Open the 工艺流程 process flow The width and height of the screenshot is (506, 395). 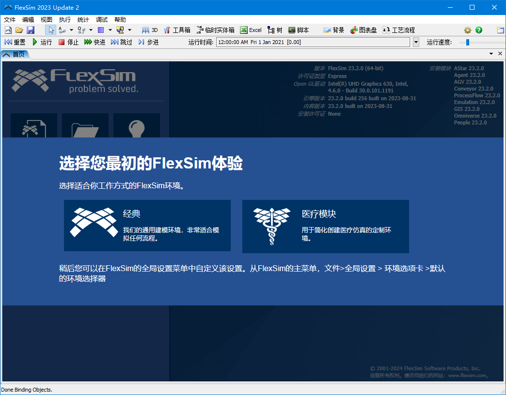398,30
